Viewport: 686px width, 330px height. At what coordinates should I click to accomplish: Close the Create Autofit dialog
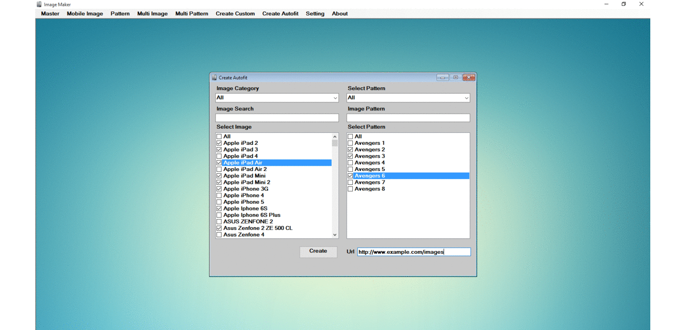469,78
